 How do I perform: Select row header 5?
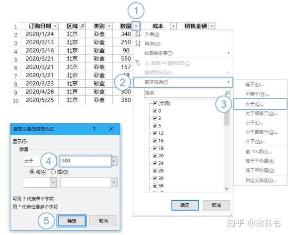click(16, 59)
